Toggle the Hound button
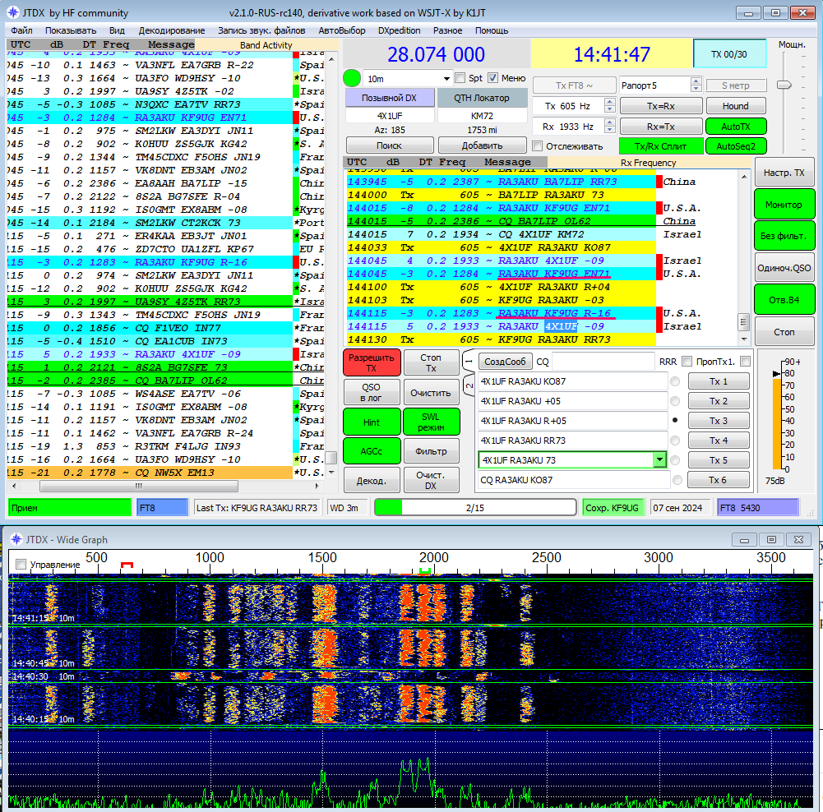 pyautogui.click(x=735, y=106)
